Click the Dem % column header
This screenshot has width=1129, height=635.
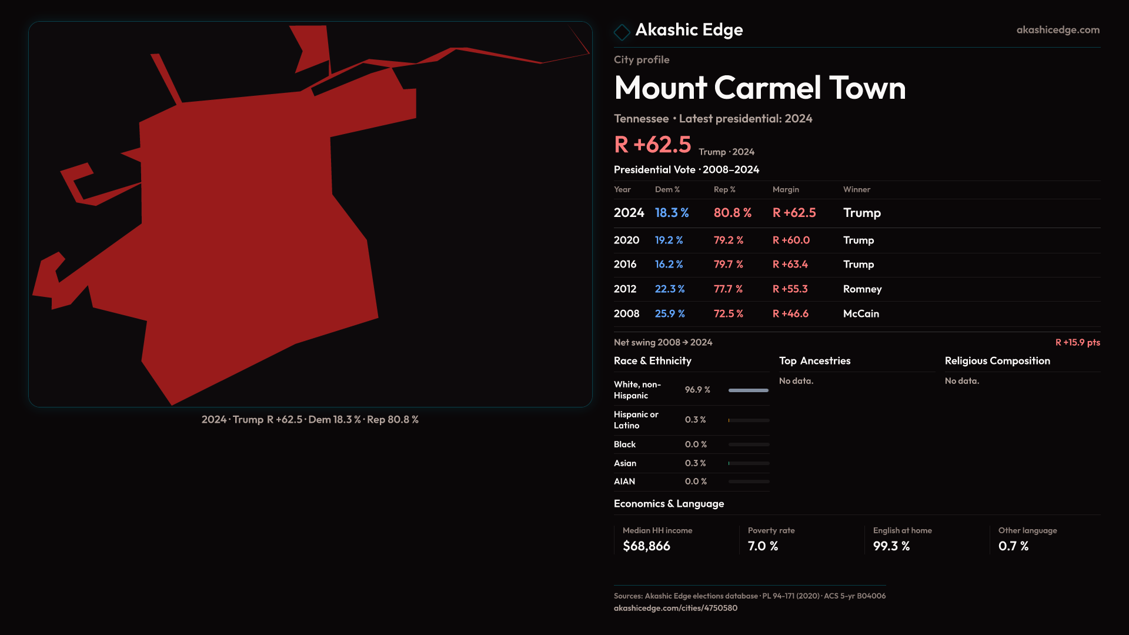[667, 189]
